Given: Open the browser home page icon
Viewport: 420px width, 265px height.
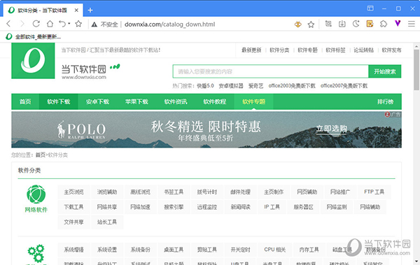Looking at the screenshot, I should (50, 24).
